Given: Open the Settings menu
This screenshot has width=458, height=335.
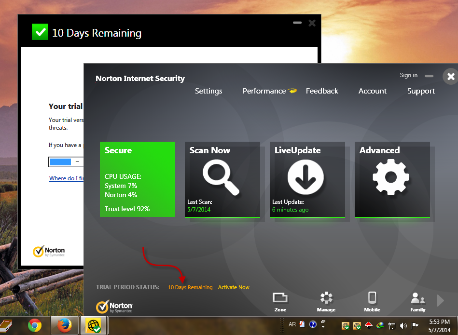Looking at the screenshot, I should point(208,91).
